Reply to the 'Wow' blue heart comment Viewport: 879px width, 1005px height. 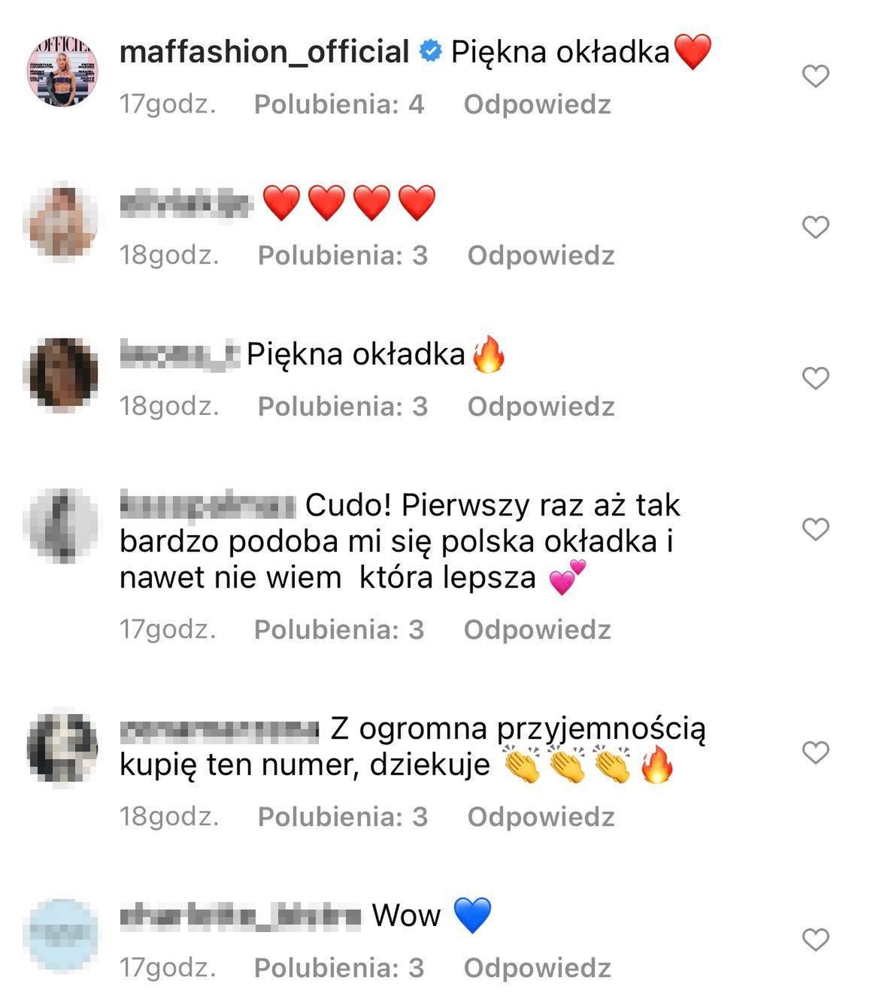pyautogui.click(x=537, y=968)
